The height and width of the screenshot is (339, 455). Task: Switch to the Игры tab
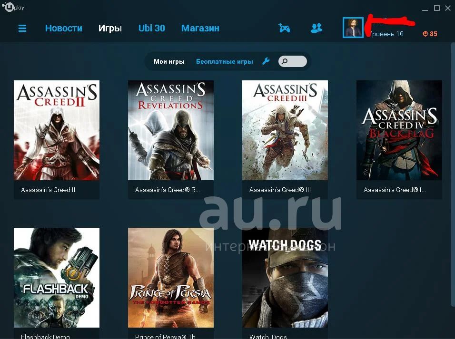[x=110, y=29]
